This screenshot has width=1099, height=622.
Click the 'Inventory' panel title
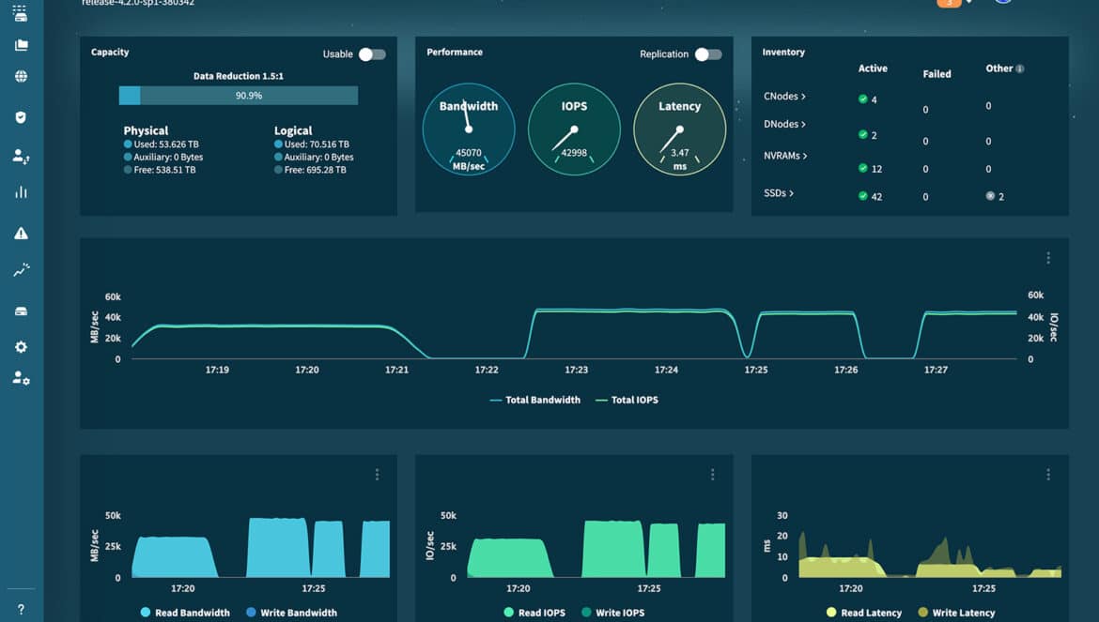point(783,52)
